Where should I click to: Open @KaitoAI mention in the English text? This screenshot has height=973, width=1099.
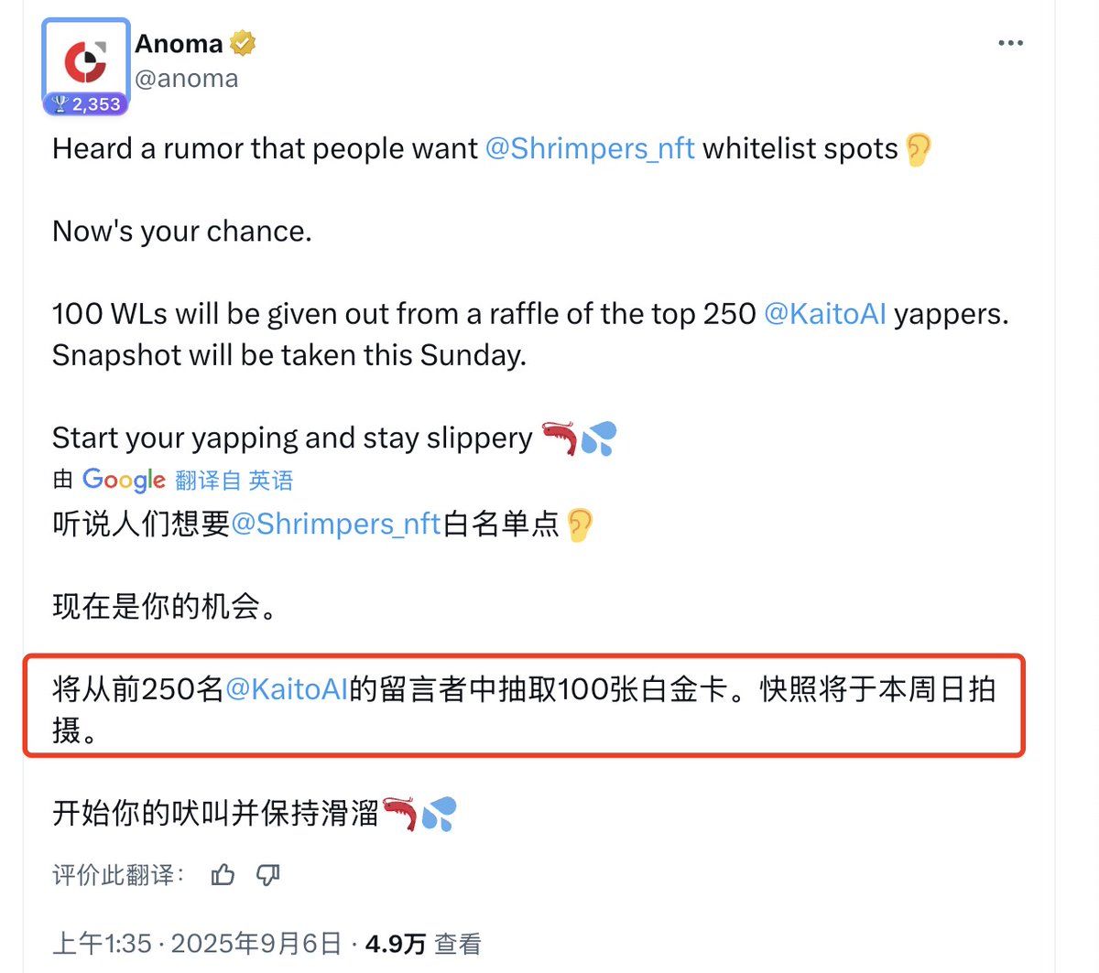(x=825, y=314)
